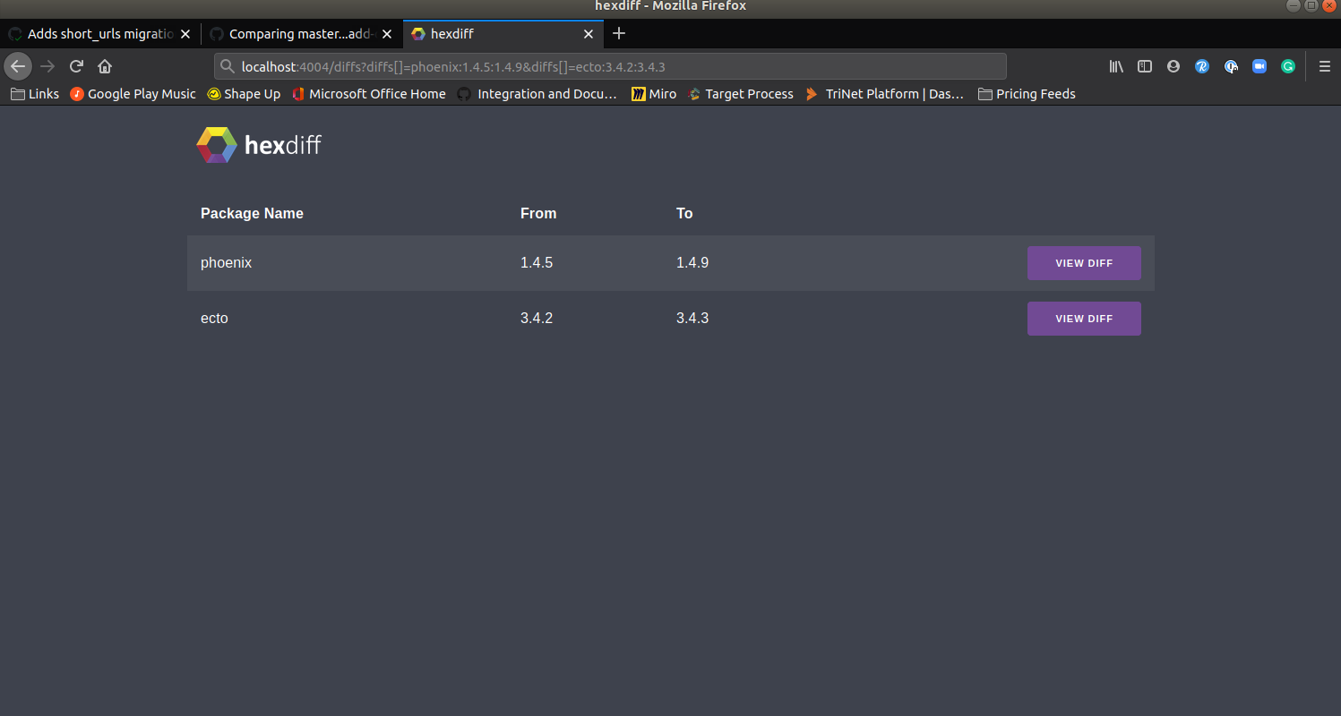1341x716 pixels.
Task: Open Microsoft Office Home bookmark
Action: pos(369,94)
